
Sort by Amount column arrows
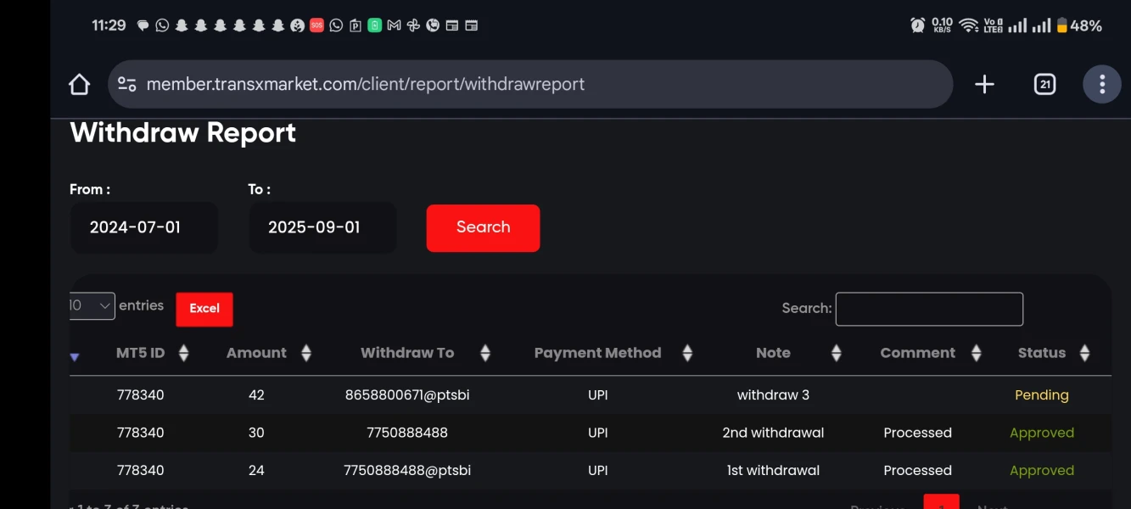click(306, 353)
